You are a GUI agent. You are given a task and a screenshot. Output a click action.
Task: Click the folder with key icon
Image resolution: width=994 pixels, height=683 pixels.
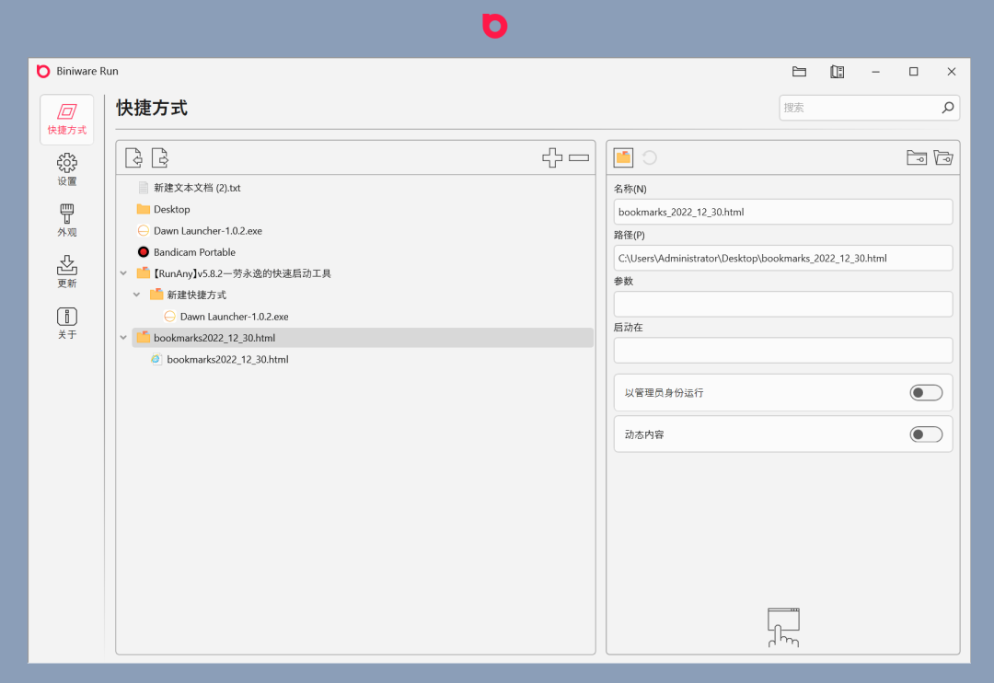pyautogui.click(x=917, y=157)
